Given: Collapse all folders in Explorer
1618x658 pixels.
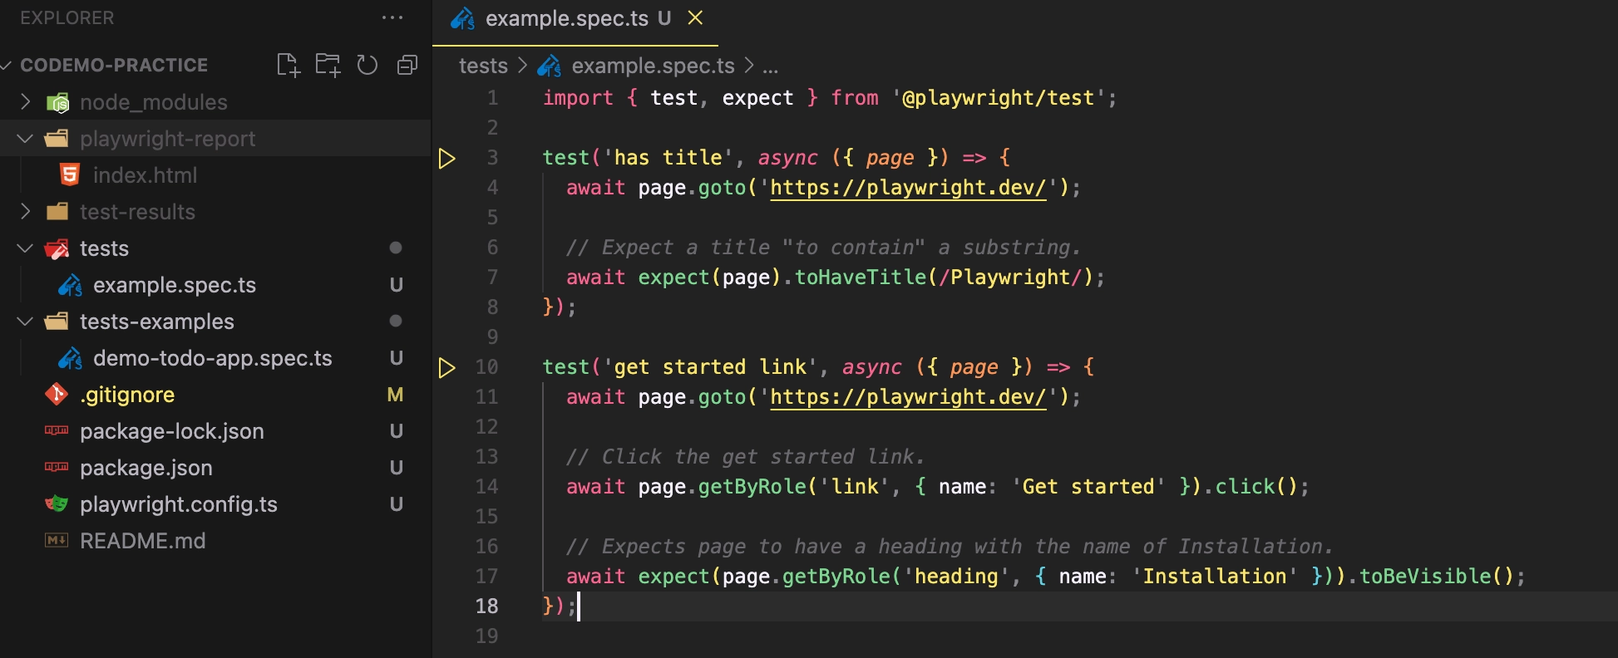Looking at the screenshot, I should click(x=407, y=65).
